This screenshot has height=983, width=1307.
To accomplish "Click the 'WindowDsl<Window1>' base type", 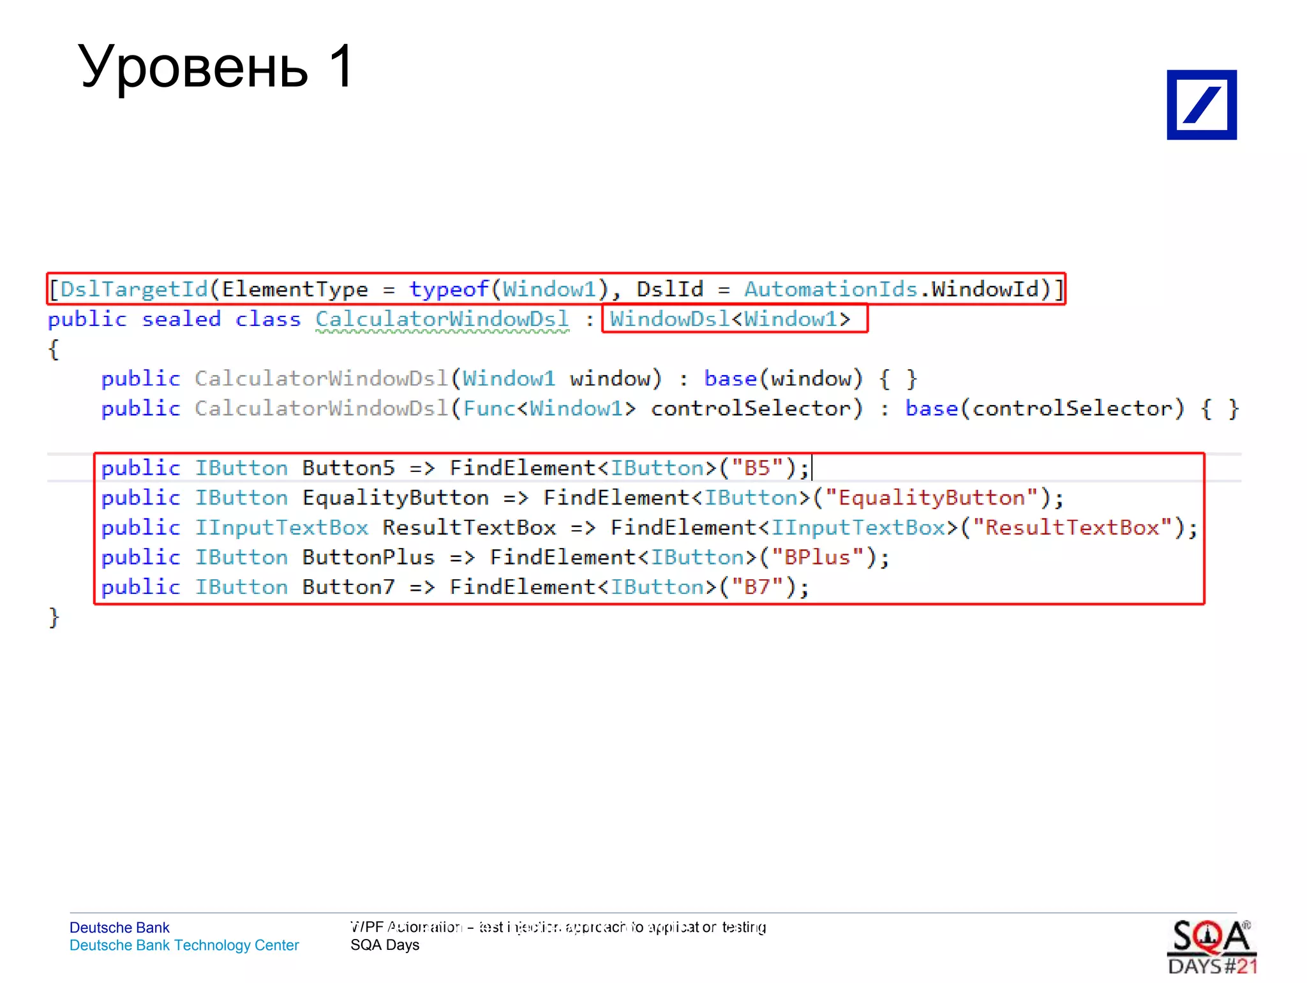I will point(730,319).
